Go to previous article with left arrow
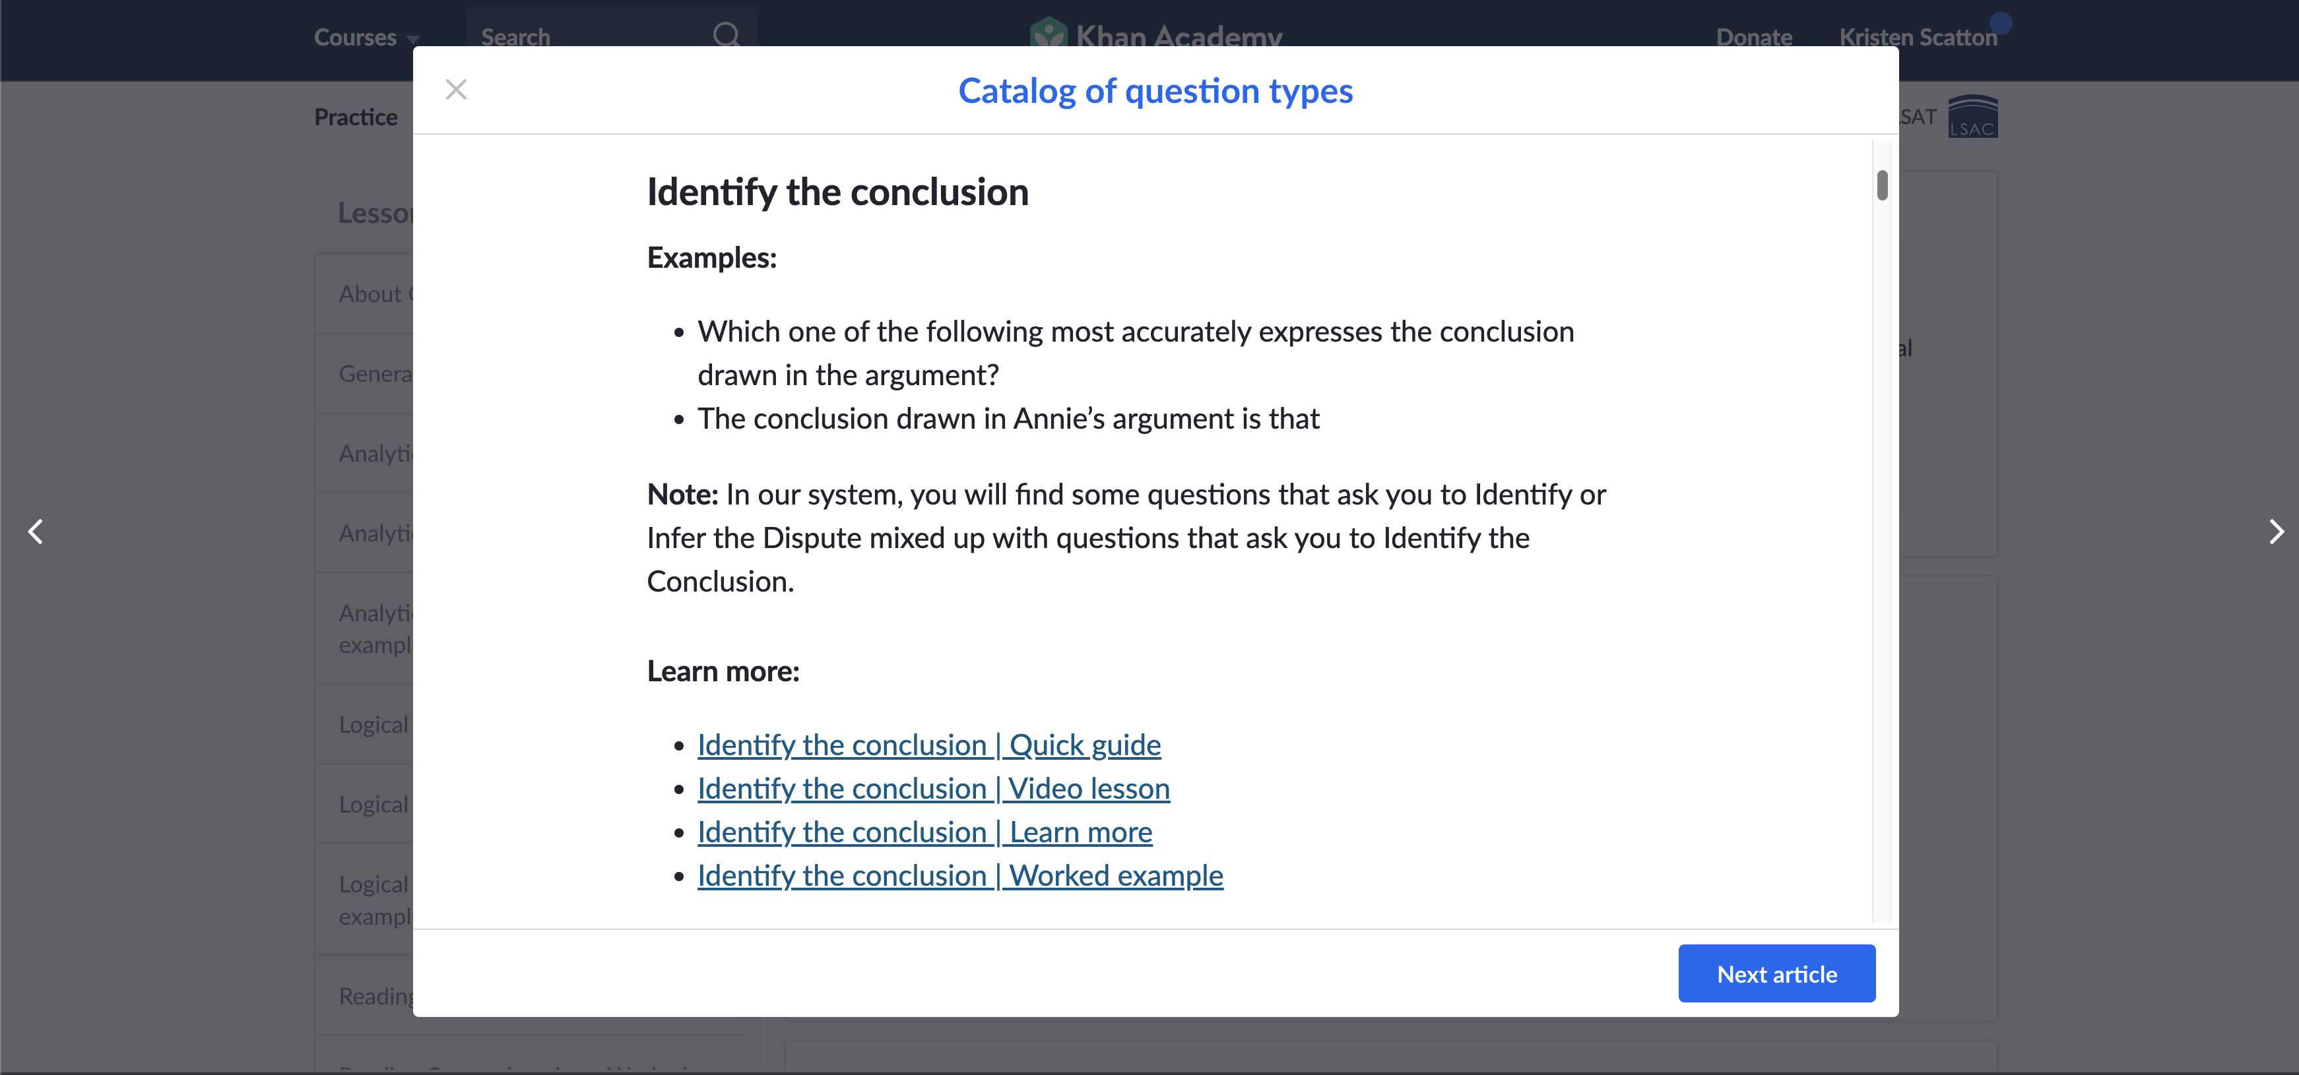Screen dimensions: 2299x1075 click(36, 532)
